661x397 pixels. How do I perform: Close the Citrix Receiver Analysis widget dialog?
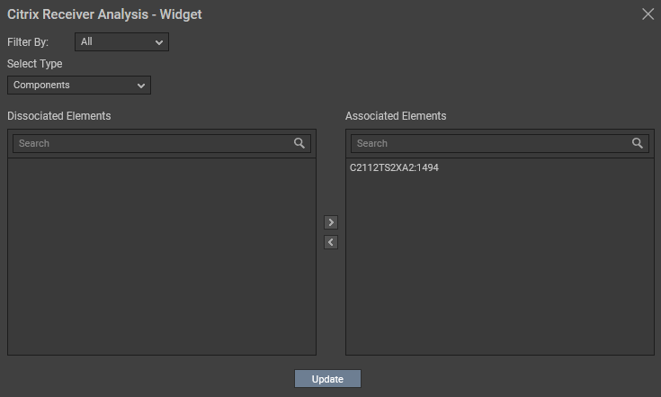click(x=648, y=14)
